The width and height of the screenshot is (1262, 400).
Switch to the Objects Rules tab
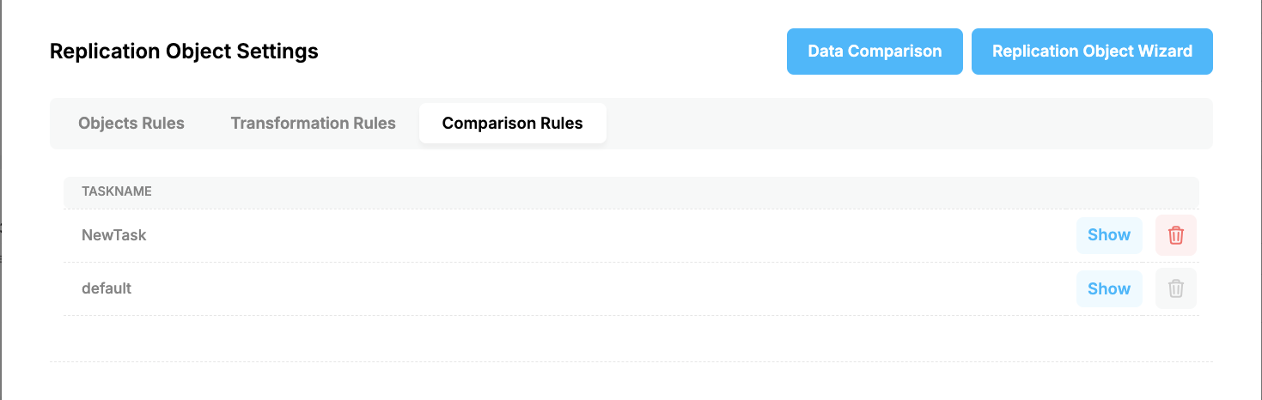pos(131,123)
